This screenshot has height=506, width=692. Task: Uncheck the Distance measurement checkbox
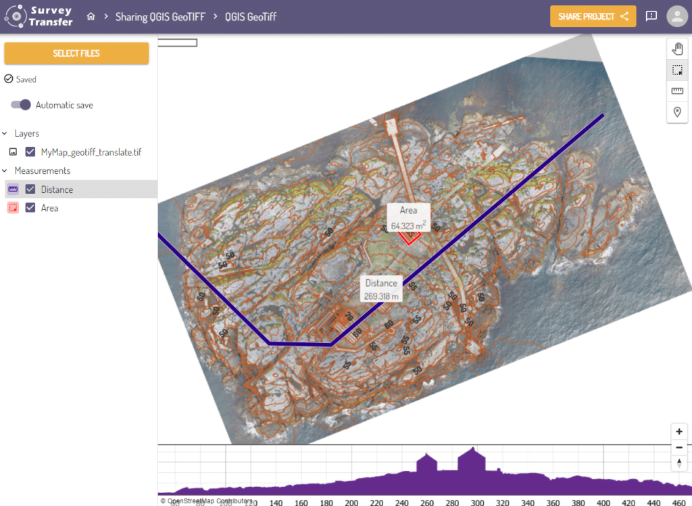(30, 189)
